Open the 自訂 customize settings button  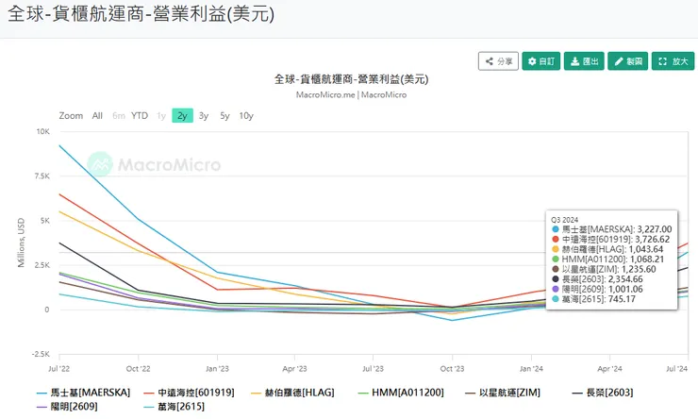tap(540, 61)
